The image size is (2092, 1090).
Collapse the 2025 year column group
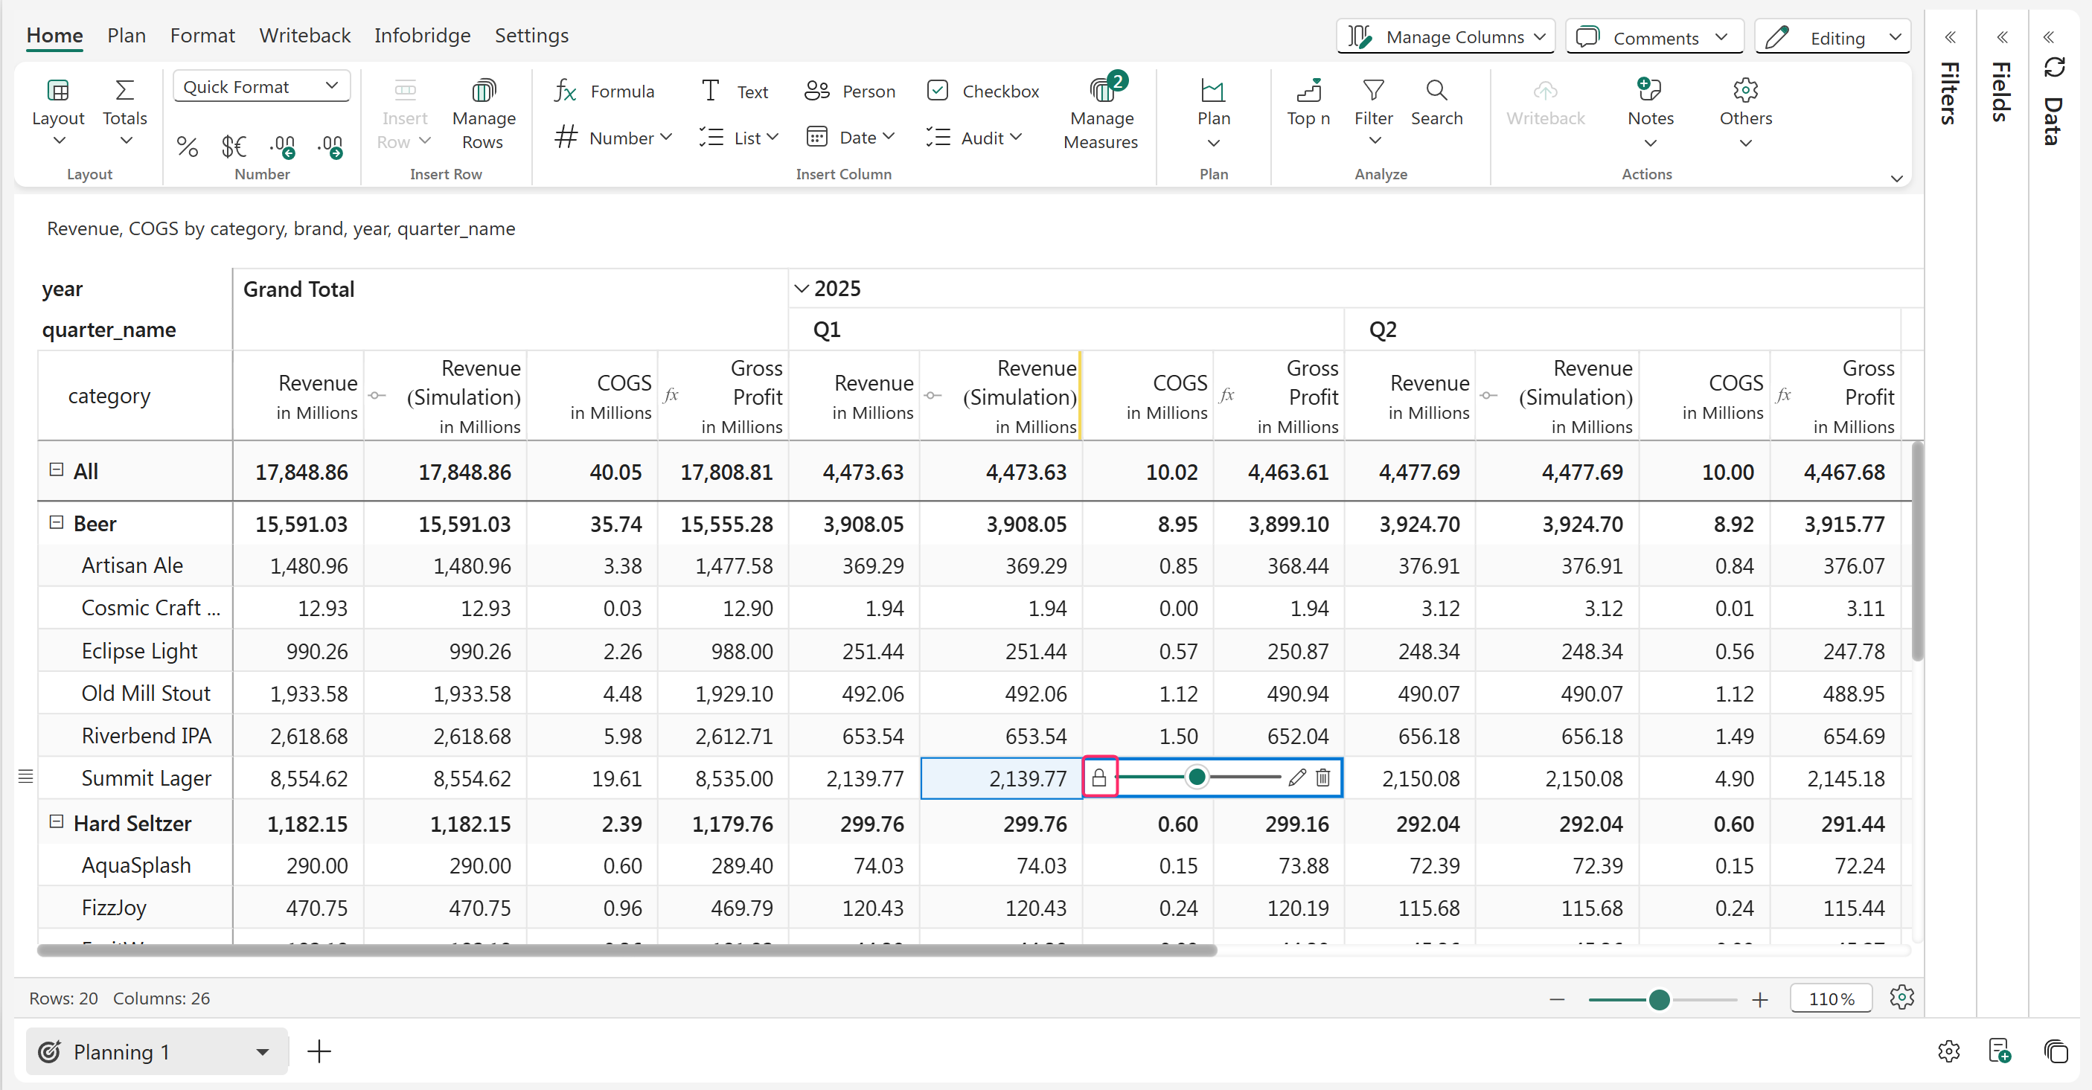point(801,289)
